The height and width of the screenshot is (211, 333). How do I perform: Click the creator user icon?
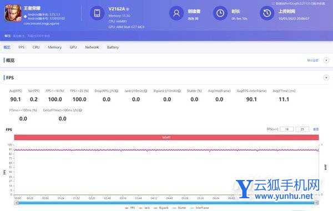[176, 13]
